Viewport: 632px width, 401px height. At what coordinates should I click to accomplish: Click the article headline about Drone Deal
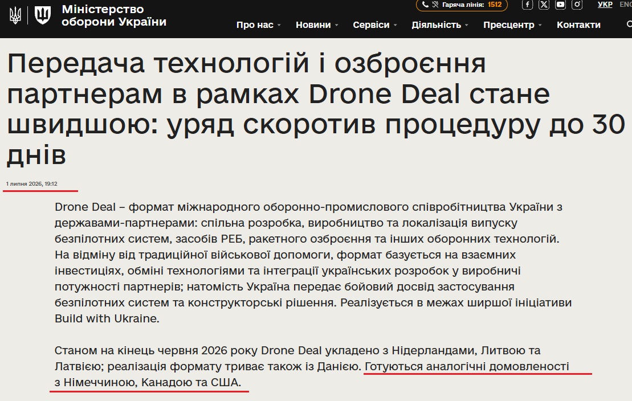[x=316, y=109]
